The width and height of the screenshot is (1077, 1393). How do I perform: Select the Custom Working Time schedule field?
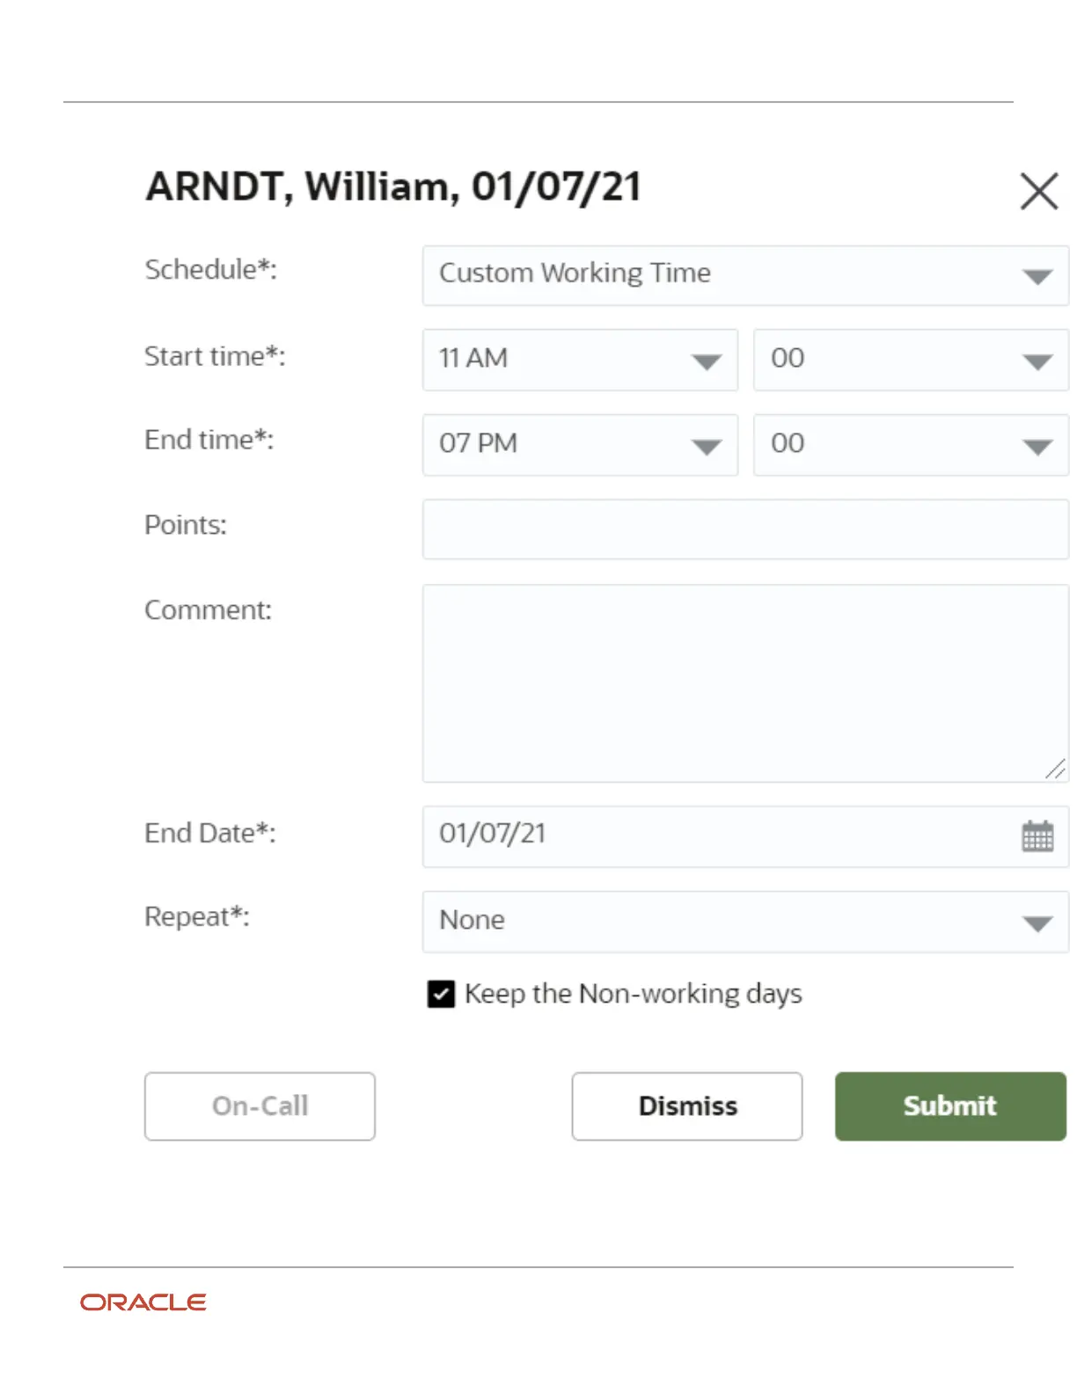pyautogui.click(x=745, y=275)
